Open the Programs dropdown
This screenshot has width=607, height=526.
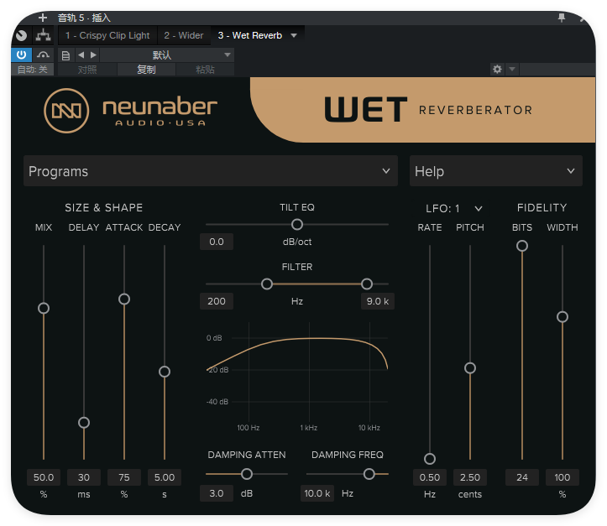211,171
